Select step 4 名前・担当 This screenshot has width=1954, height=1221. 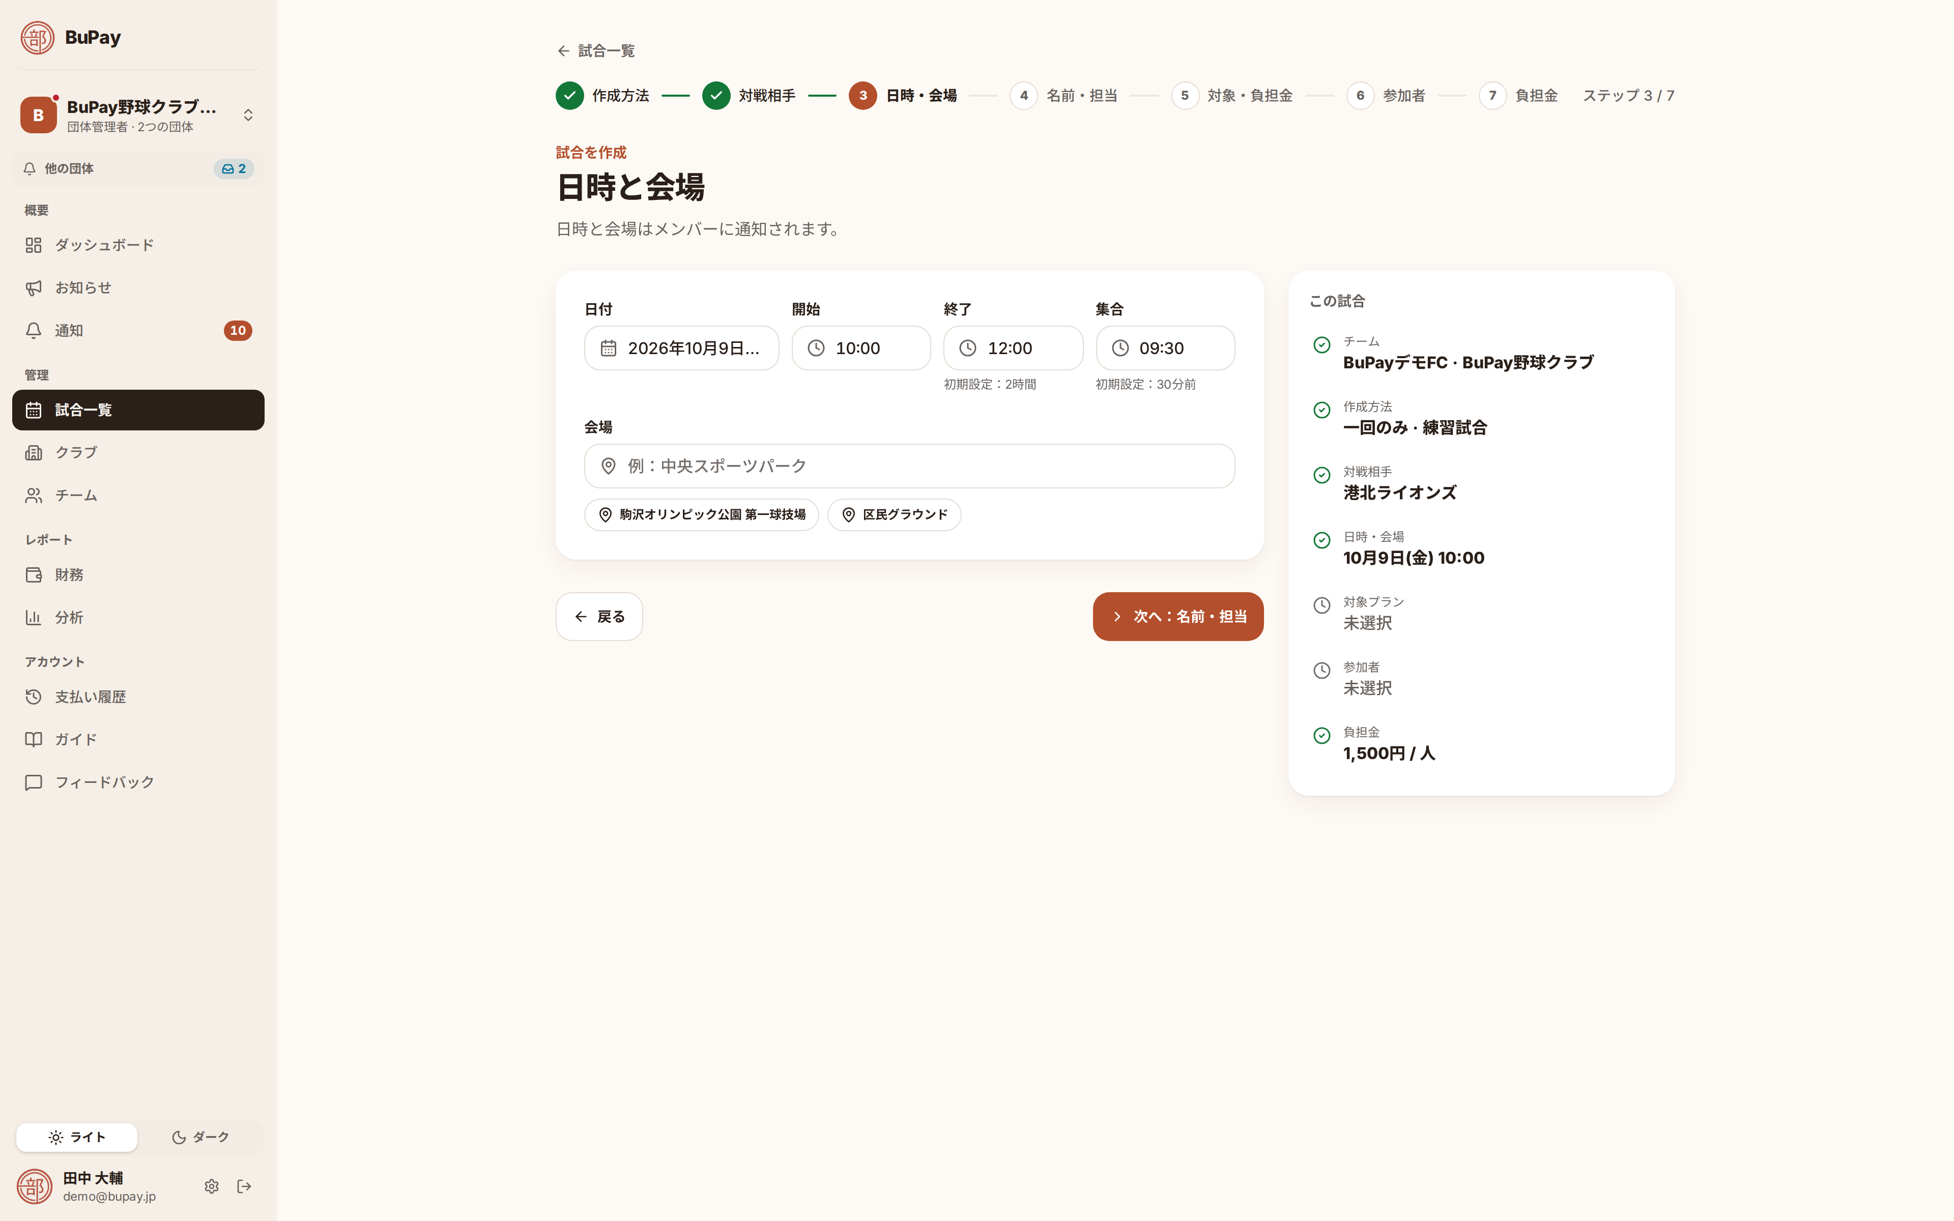[x=1064, y=95]
